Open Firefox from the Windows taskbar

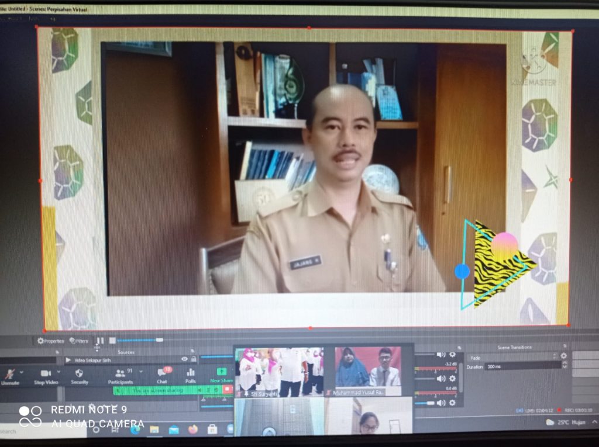[193, 429]
